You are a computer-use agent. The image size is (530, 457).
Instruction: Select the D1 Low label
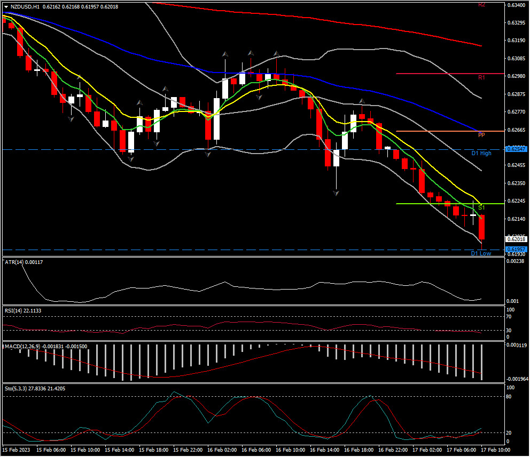[480, 253]
